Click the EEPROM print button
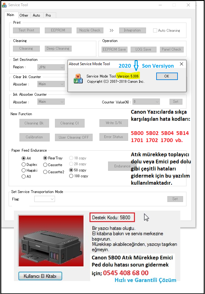Image resolution: width=205 pixels, height=294 pixels. coord(58,30)
